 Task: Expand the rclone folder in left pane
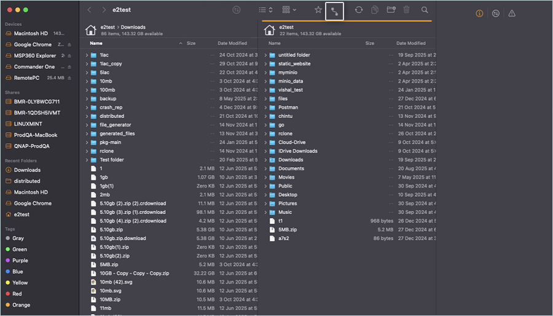pyautogui.click(x=87, y=151)
